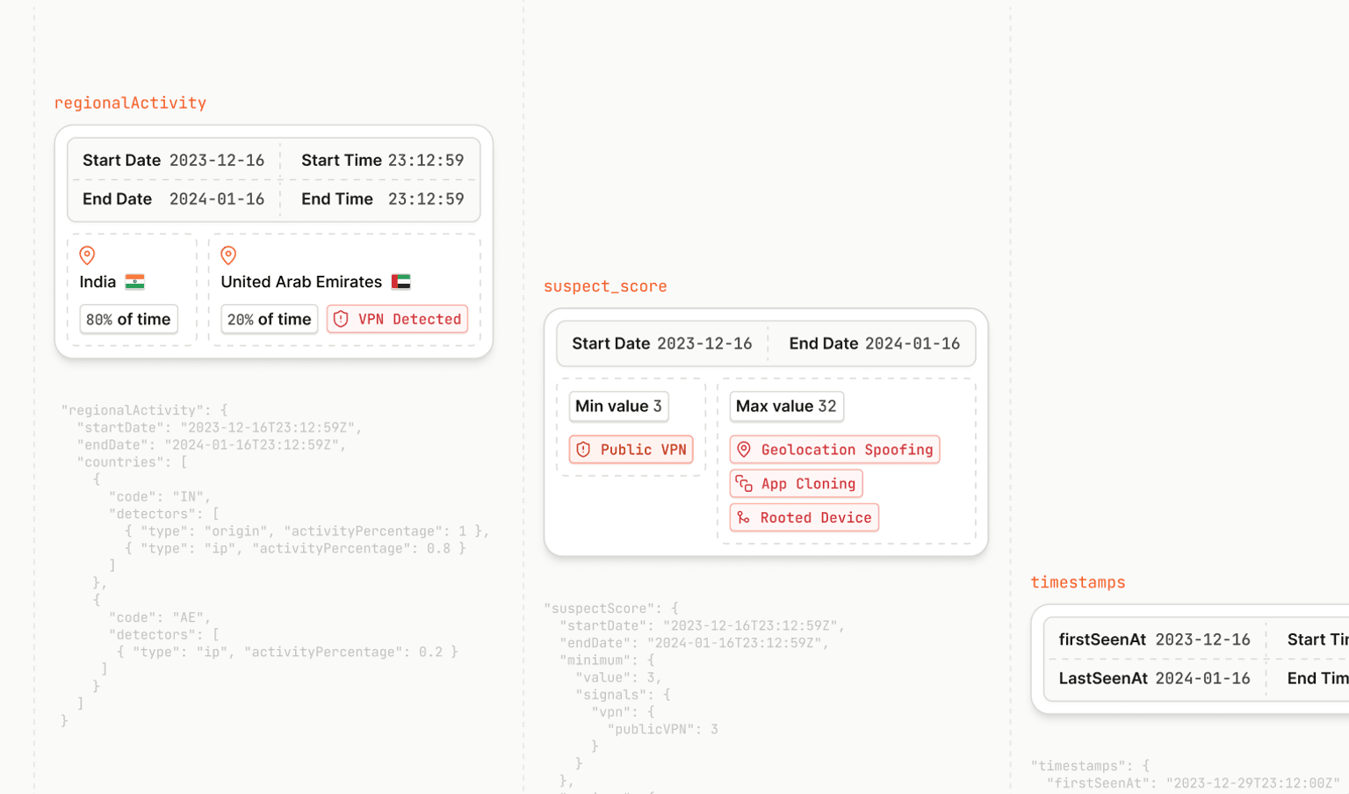Click the location pin above United Arab Emirates
Screen dimensions: 1349x794
point(228,256)
